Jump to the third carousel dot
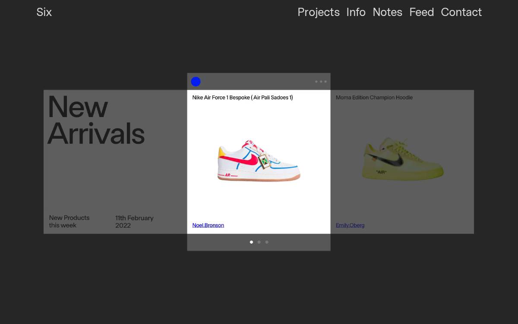Image resolution: width=518 pixels, height=324 pixels. click(267, 242)
